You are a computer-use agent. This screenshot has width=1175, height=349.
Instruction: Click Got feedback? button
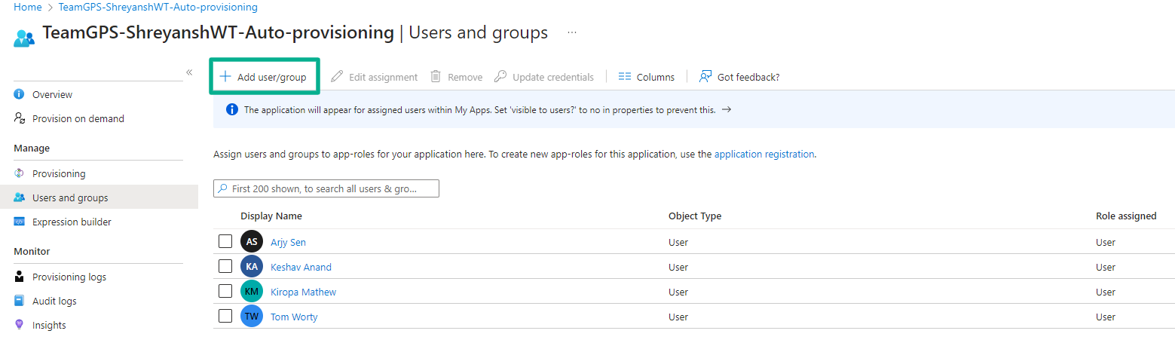pyautogui.click(x=739, y=77)
